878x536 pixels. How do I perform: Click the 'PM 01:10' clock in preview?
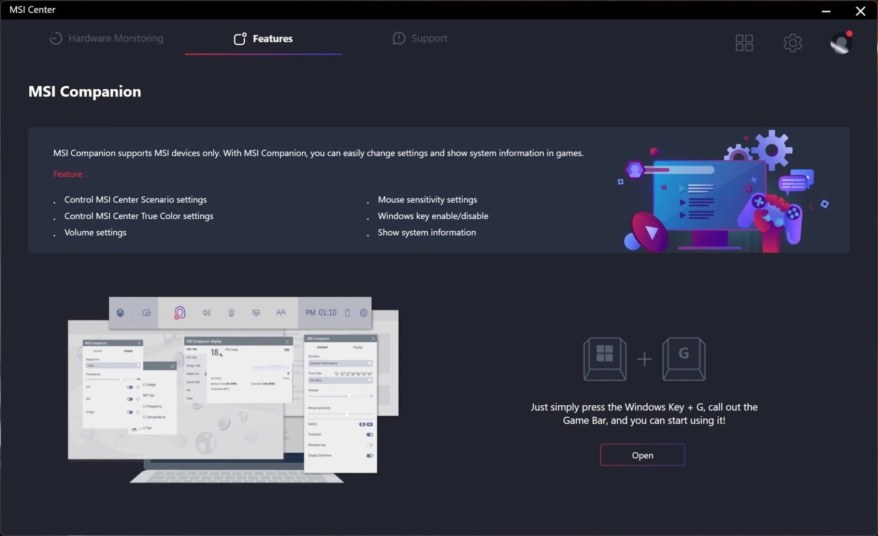(x=321, y=313)
